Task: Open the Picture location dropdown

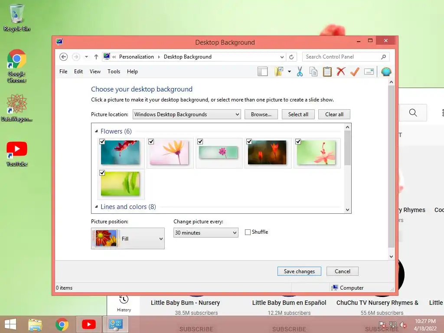Action: tap(186, 114)
